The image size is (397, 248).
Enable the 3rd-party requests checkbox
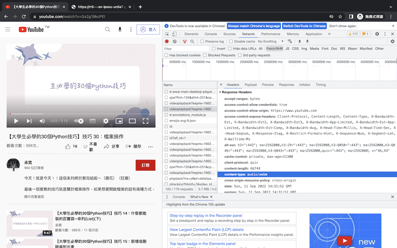point(239,55)
